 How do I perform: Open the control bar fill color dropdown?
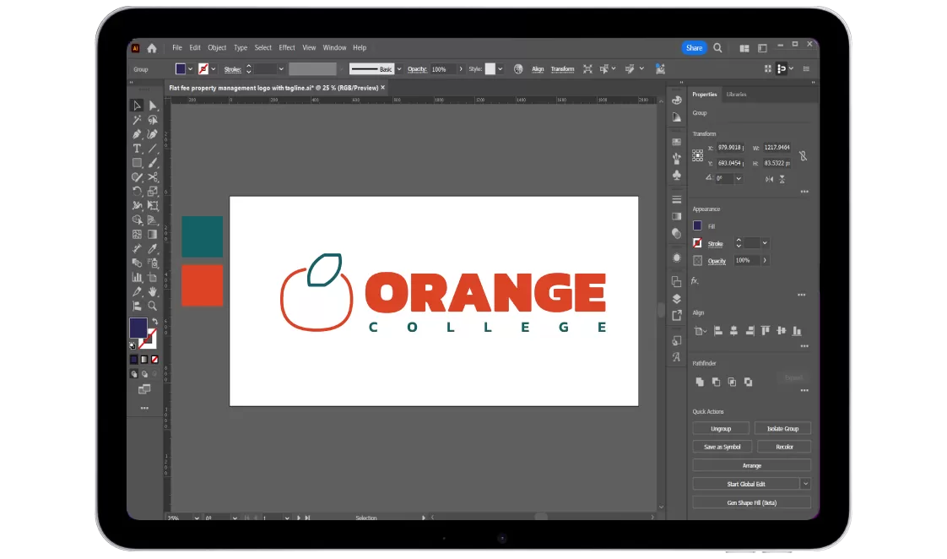[190, 69]
